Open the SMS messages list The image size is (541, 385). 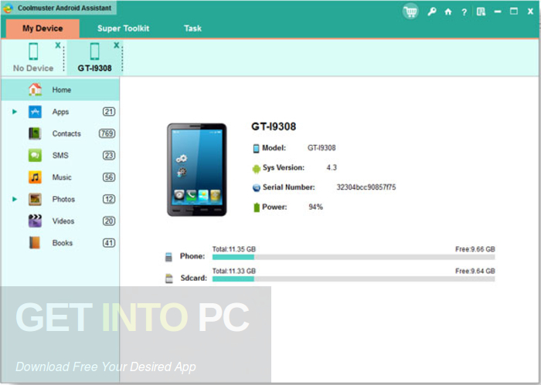coord(60,155)
